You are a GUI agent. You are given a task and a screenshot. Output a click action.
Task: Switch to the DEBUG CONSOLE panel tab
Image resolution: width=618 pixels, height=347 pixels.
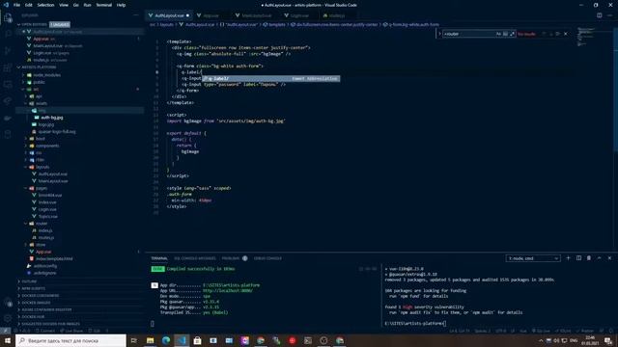267,258
